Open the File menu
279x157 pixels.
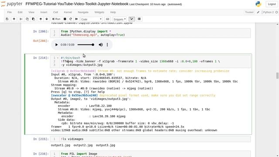pyautogui.click(x=10, y=12)
